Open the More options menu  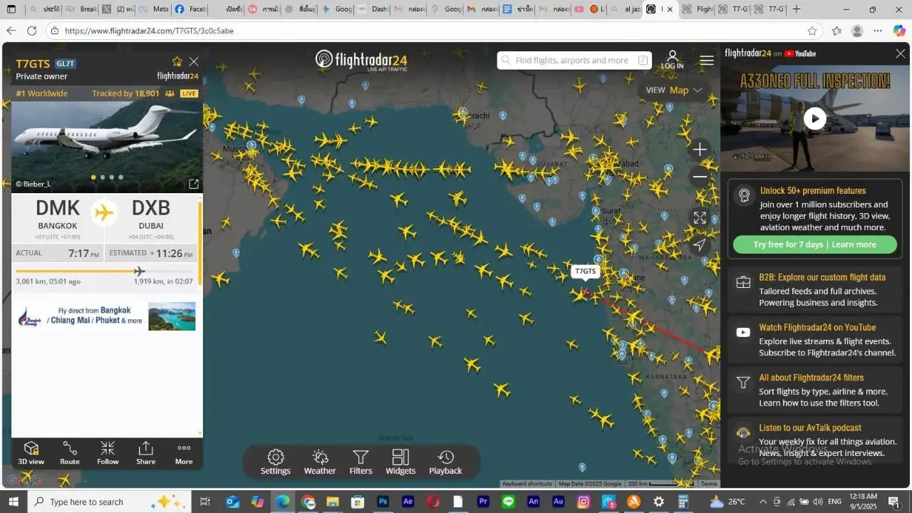[x=184, y=453]
